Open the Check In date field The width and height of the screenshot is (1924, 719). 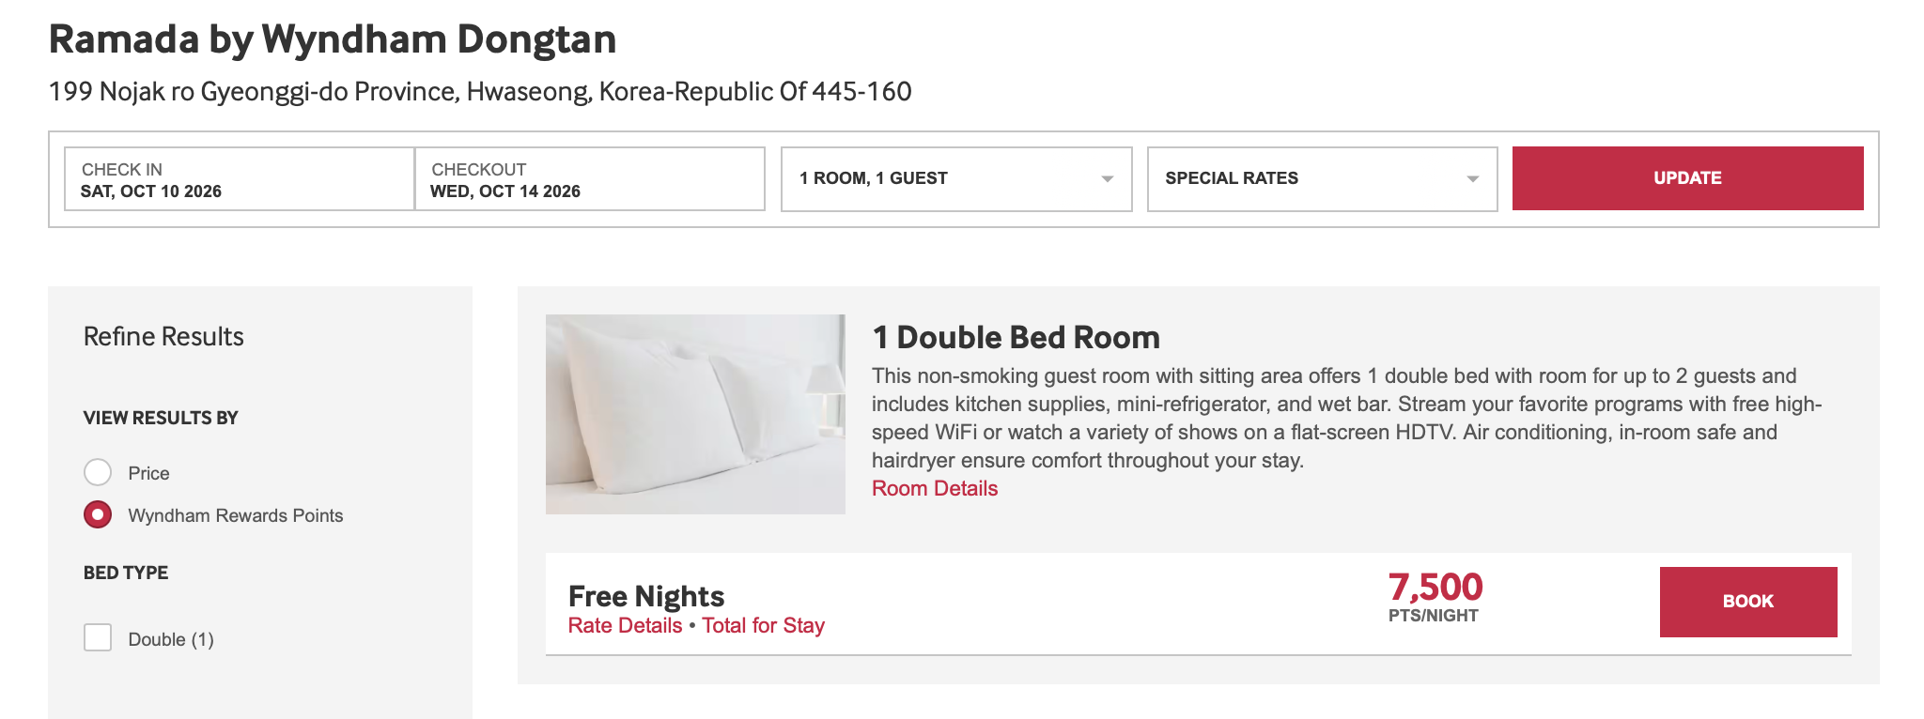pyautogui.click(x=239, y=179)
